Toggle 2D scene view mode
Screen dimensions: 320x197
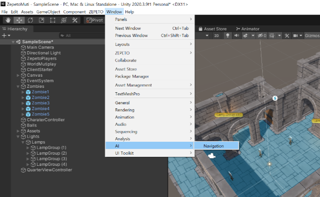(217, 36)
